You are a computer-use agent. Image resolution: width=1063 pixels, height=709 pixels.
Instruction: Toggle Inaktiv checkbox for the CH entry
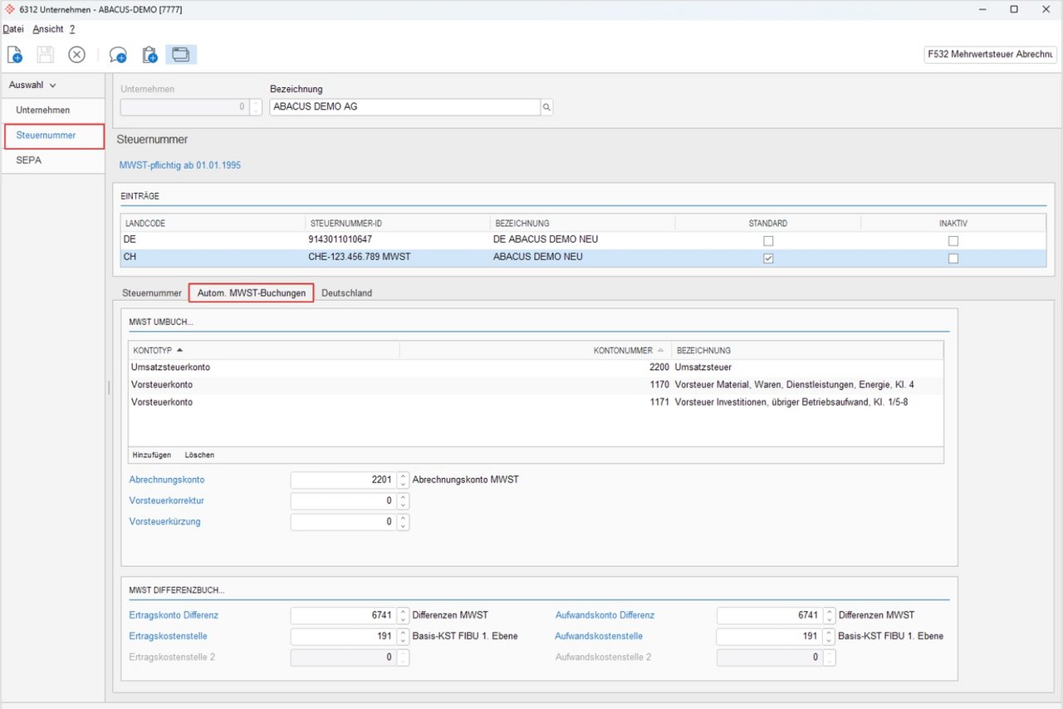tap(953, 258)
